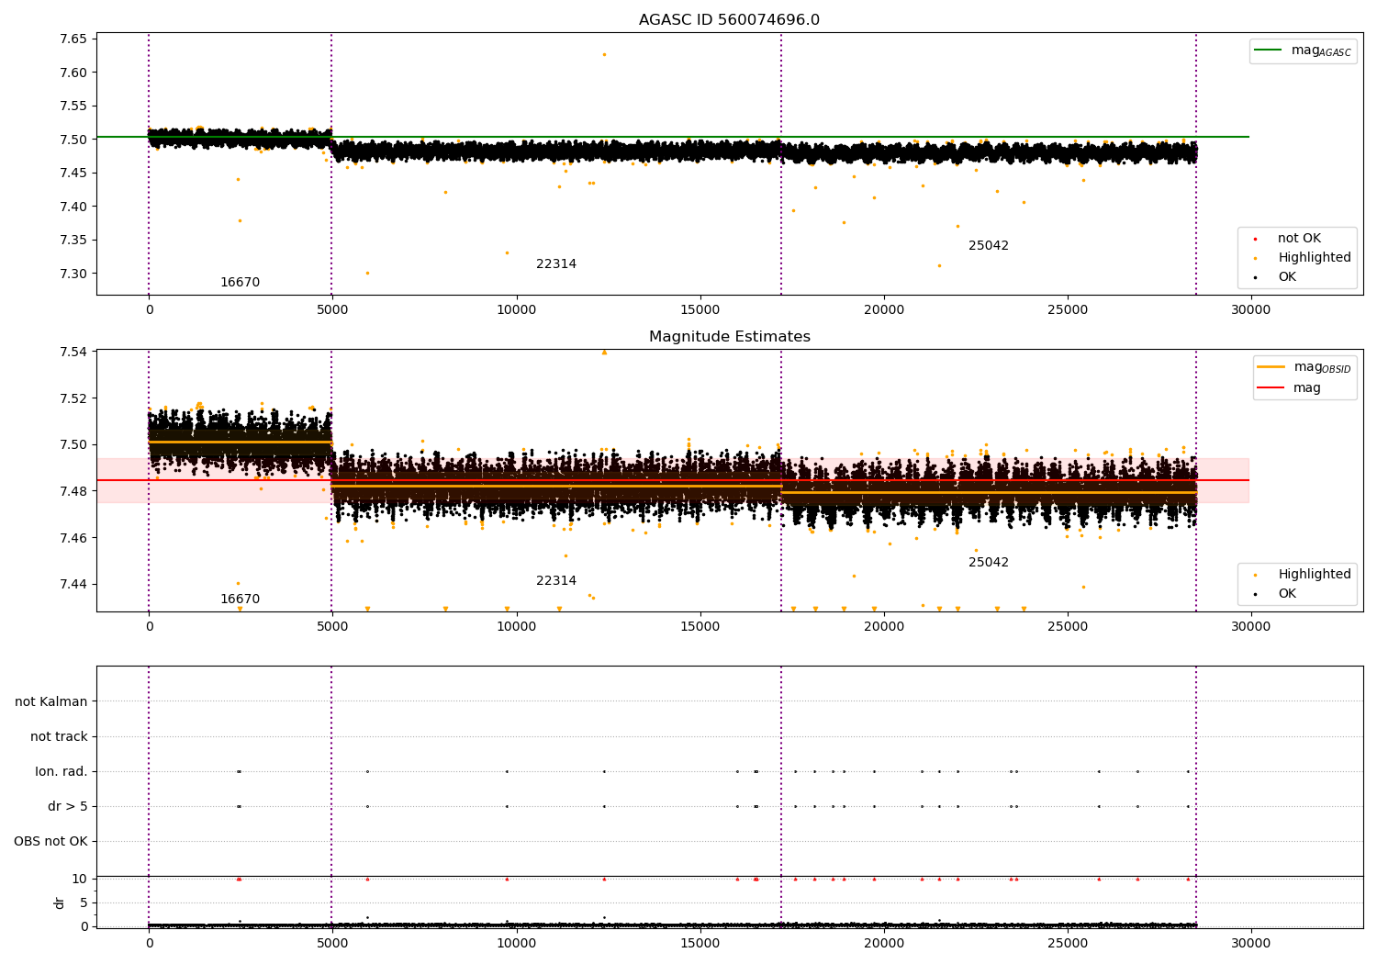This screenshot has height=964, width=1377.
Task: Click the "7.35" y-axis tick label
Action: tap(74, 241)
